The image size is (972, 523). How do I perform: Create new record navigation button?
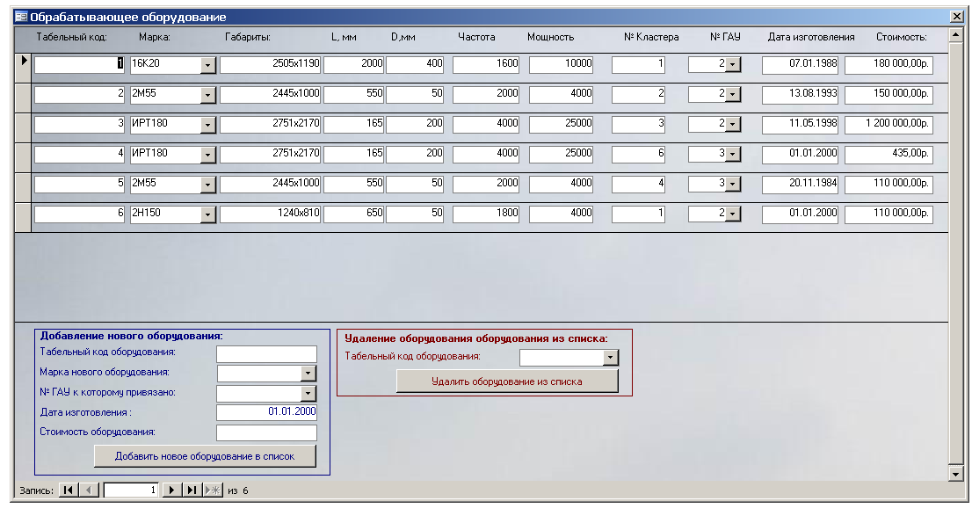(213, 490)
